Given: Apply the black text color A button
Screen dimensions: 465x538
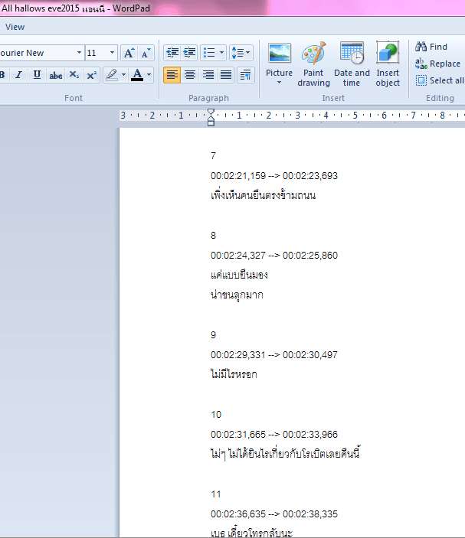Looking at the screenshot, I should point(137,75).
